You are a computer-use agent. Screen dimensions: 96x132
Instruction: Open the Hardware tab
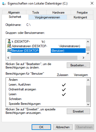point(59,12)
